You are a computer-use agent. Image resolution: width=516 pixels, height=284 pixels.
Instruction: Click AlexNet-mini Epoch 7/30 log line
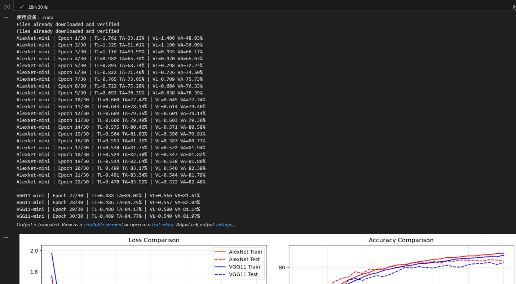click(110, 79)
